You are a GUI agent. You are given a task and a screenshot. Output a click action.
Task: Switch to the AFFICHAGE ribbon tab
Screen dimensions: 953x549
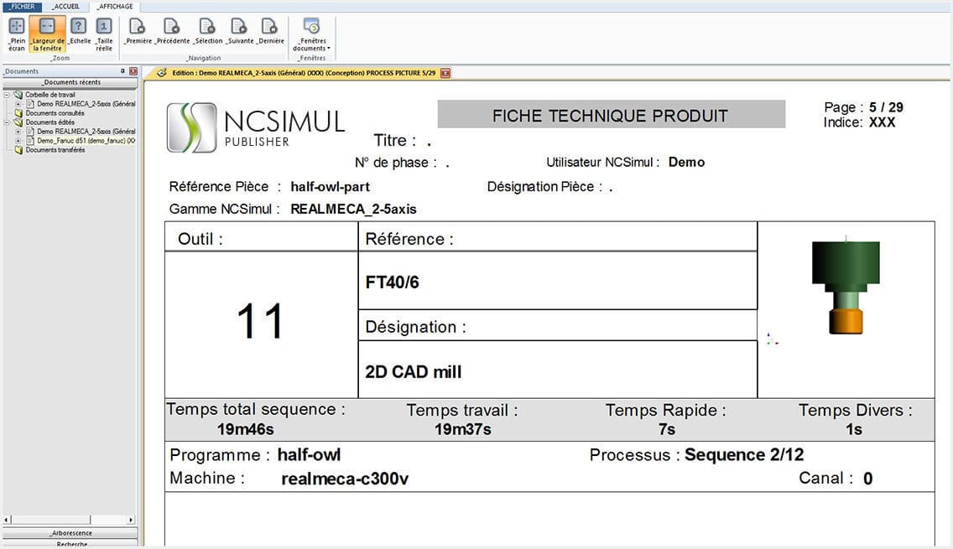(x=114, y=6)
